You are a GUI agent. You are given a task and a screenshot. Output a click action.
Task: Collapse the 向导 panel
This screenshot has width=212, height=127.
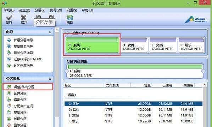[50, 32]
